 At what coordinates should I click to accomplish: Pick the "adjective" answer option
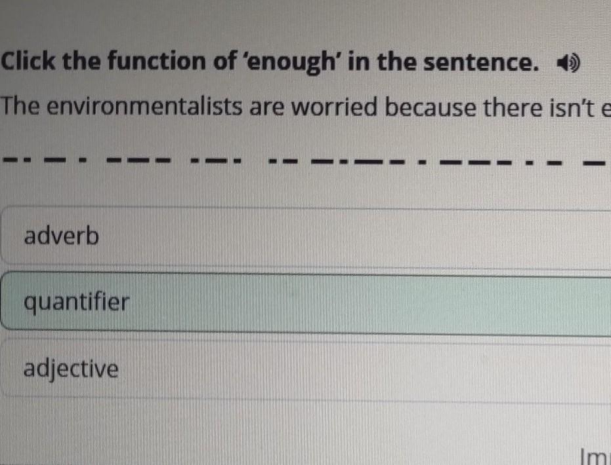(x=72, y=369)
